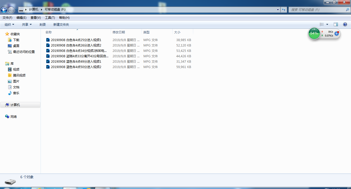The width and height of the screenshot is (351, 189).
Task: Open the Help question mark icon
Action: (x=345, y=24)
